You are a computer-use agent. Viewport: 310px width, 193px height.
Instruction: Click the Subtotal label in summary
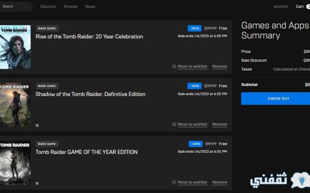(x=249, y=85)
